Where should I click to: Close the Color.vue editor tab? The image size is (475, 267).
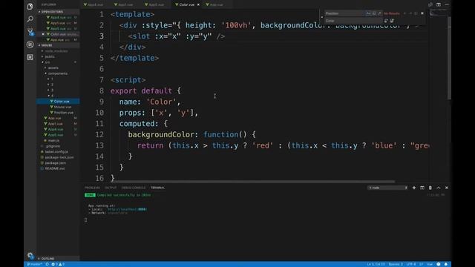tap(198, 4)
